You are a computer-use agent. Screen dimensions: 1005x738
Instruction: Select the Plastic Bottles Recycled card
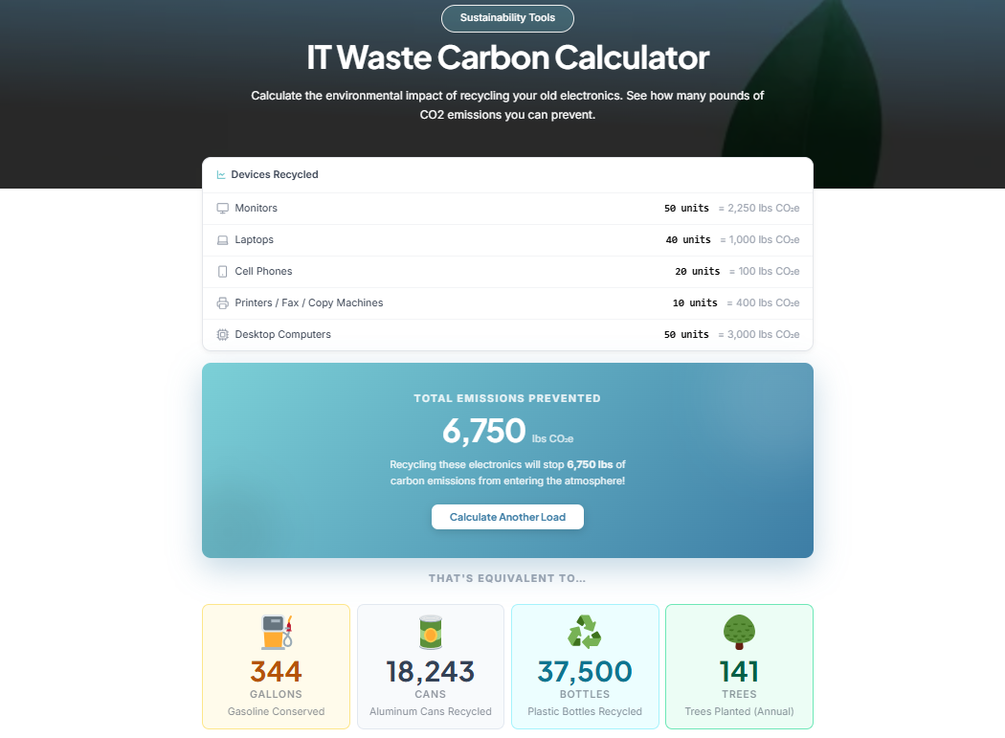585,666
